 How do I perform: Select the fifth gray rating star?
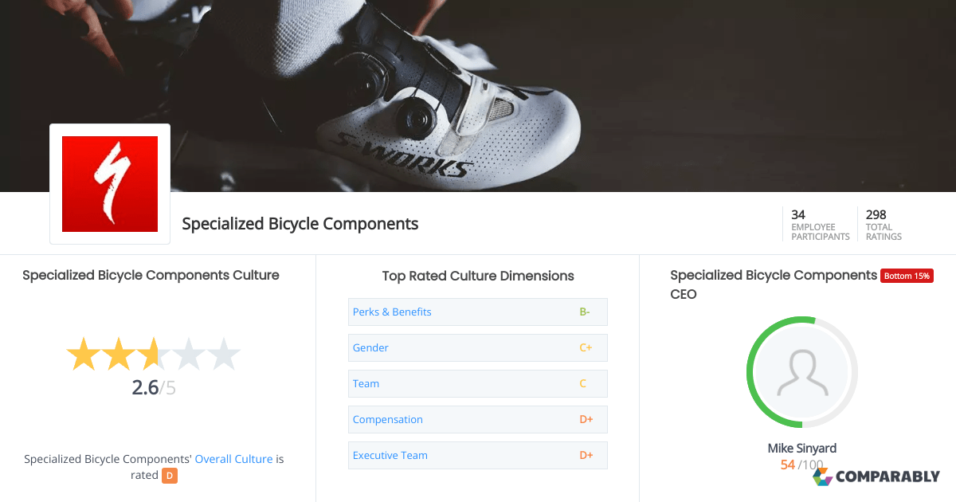click(x=222, y=354)
